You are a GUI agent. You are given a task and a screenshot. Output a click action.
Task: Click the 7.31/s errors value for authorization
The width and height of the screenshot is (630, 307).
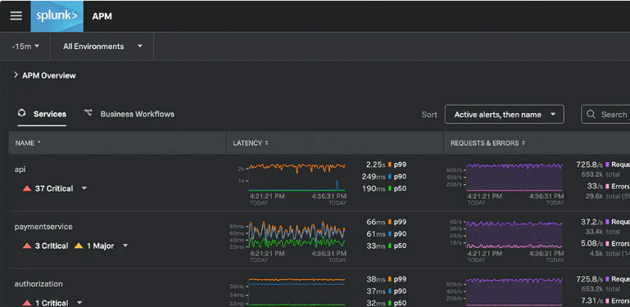pyautogui.click(x=591, y=300)
